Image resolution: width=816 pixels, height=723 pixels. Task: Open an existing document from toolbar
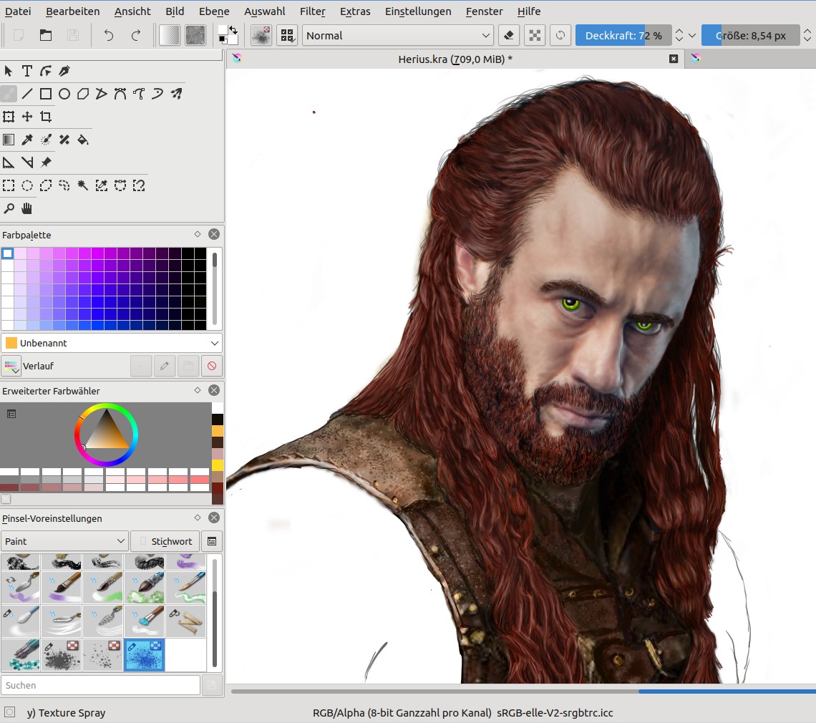[46, 35]
